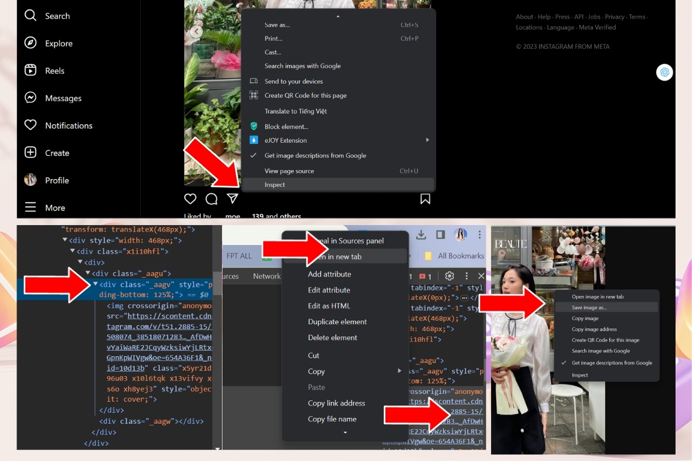The height and width of the screenshot is (461, 692).
Task: Toggle the Chrome side panel icon
Action: (x=441, y=235)
